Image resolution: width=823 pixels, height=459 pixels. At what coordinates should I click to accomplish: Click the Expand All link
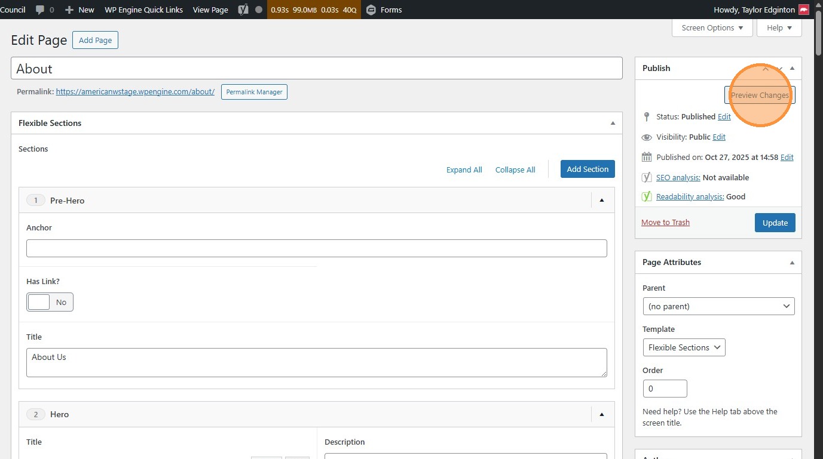tap(464, 170)
